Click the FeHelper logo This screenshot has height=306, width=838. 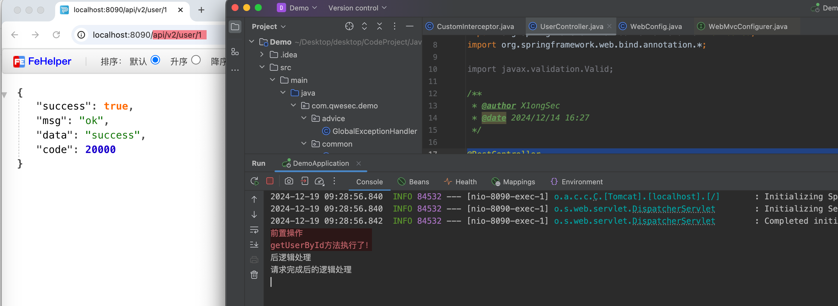pyautogui.click(x=42, y=61)
